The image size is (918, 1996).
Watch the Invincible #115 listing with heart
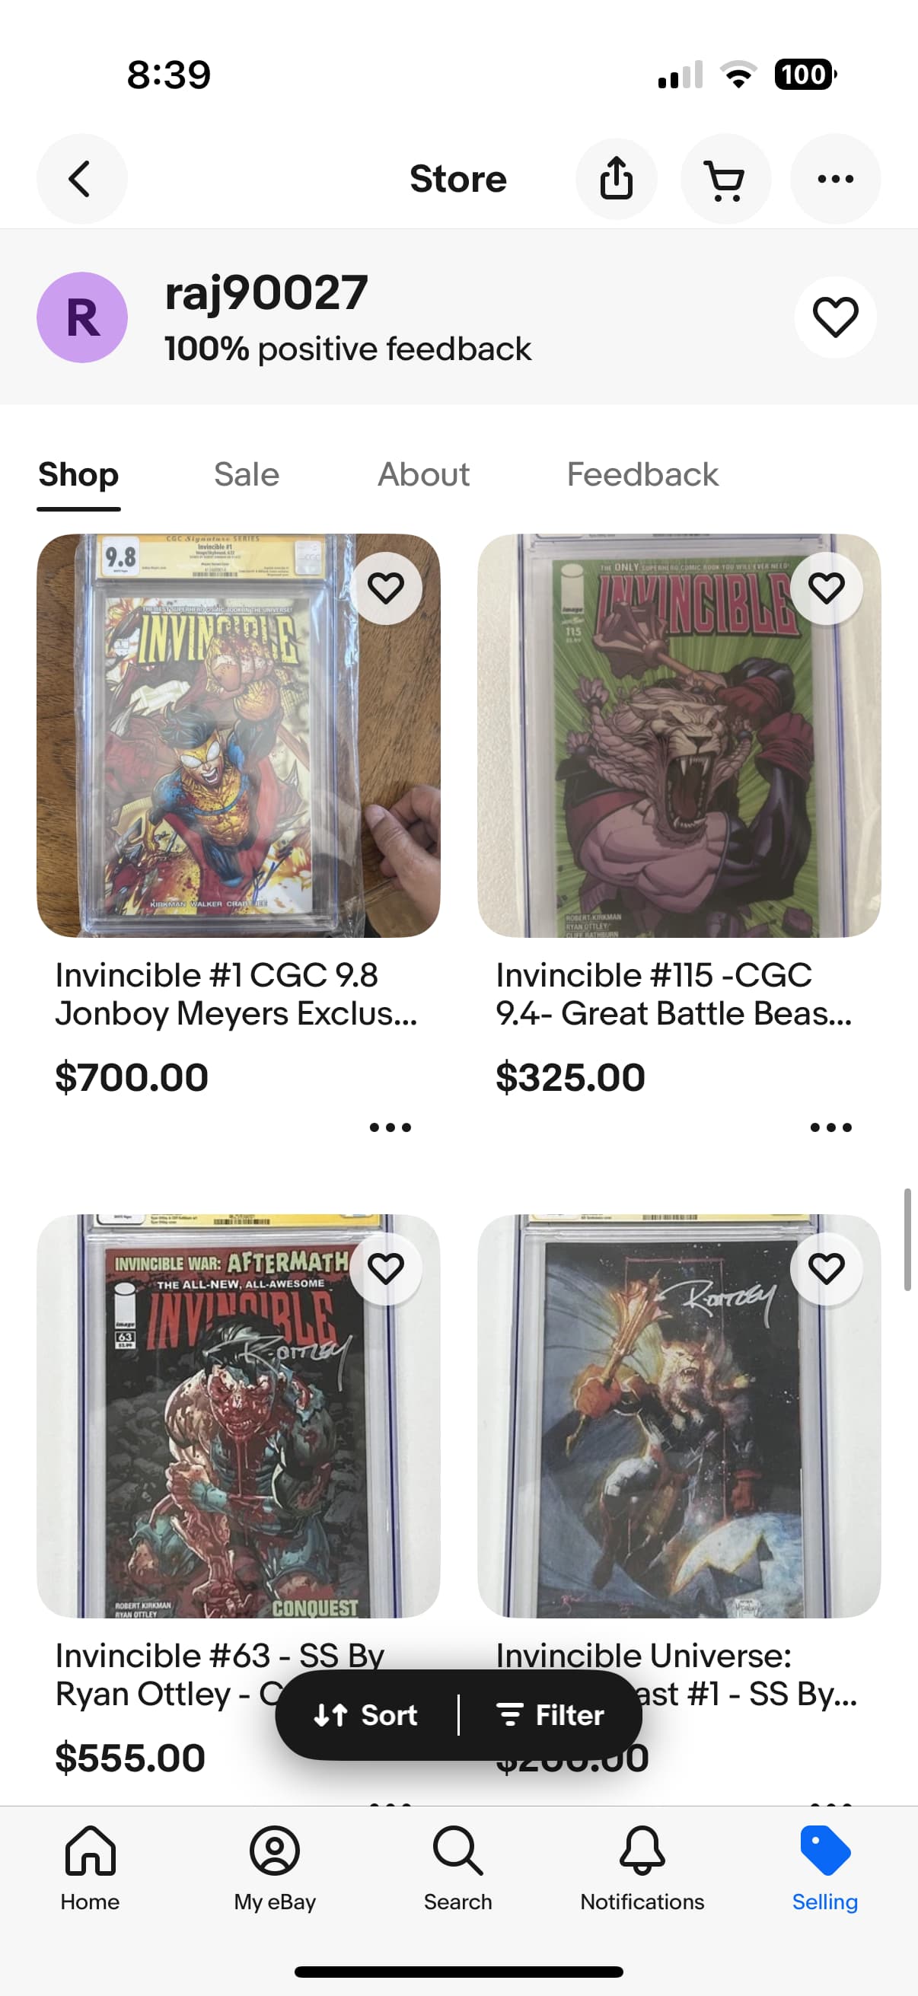[x=826, y=588]
